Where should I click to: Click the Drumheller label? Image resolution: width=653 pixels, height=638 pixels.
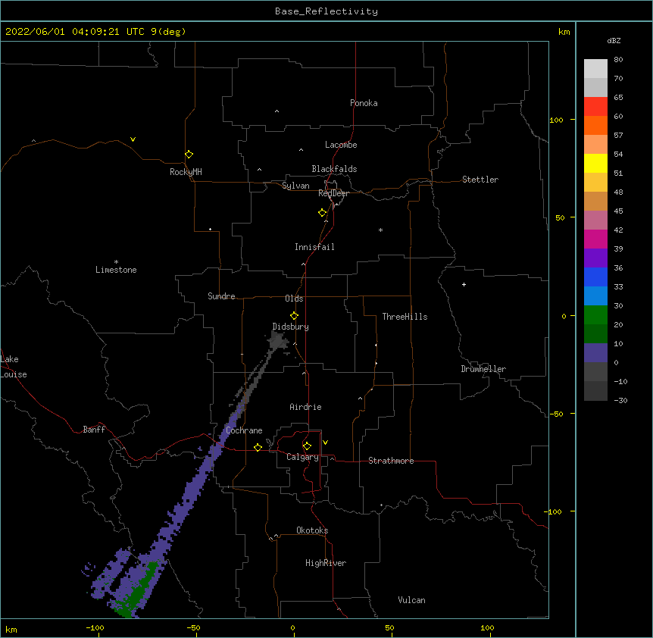tap(483, 369)
